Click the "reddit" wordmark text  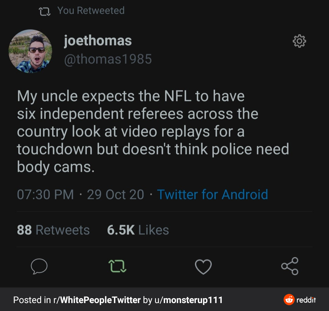306,300
